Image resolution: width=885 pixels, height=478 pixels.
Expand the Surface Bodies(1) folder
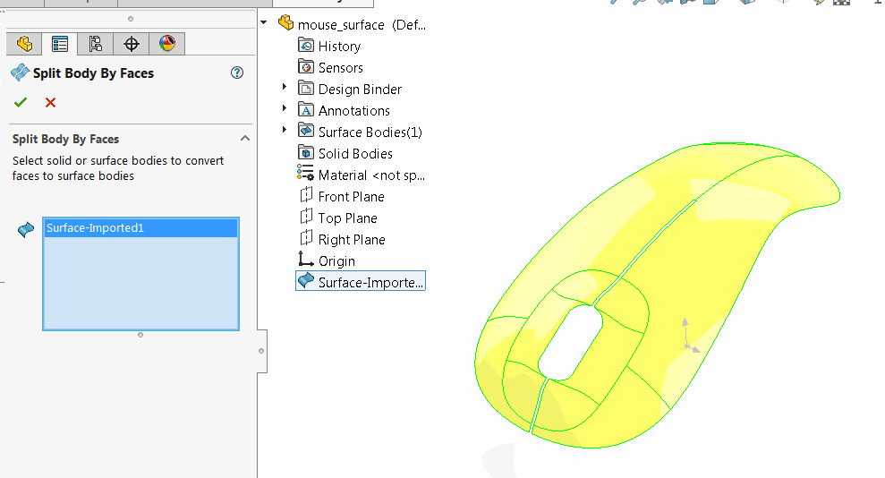tap(285, 130)
